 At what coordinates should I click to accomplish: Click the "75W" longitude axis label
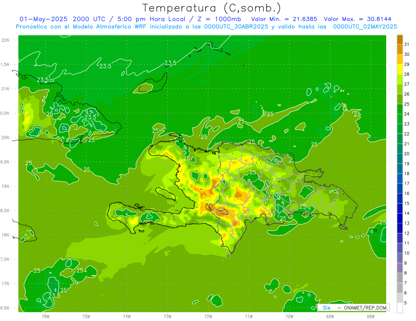coord(86,316)
